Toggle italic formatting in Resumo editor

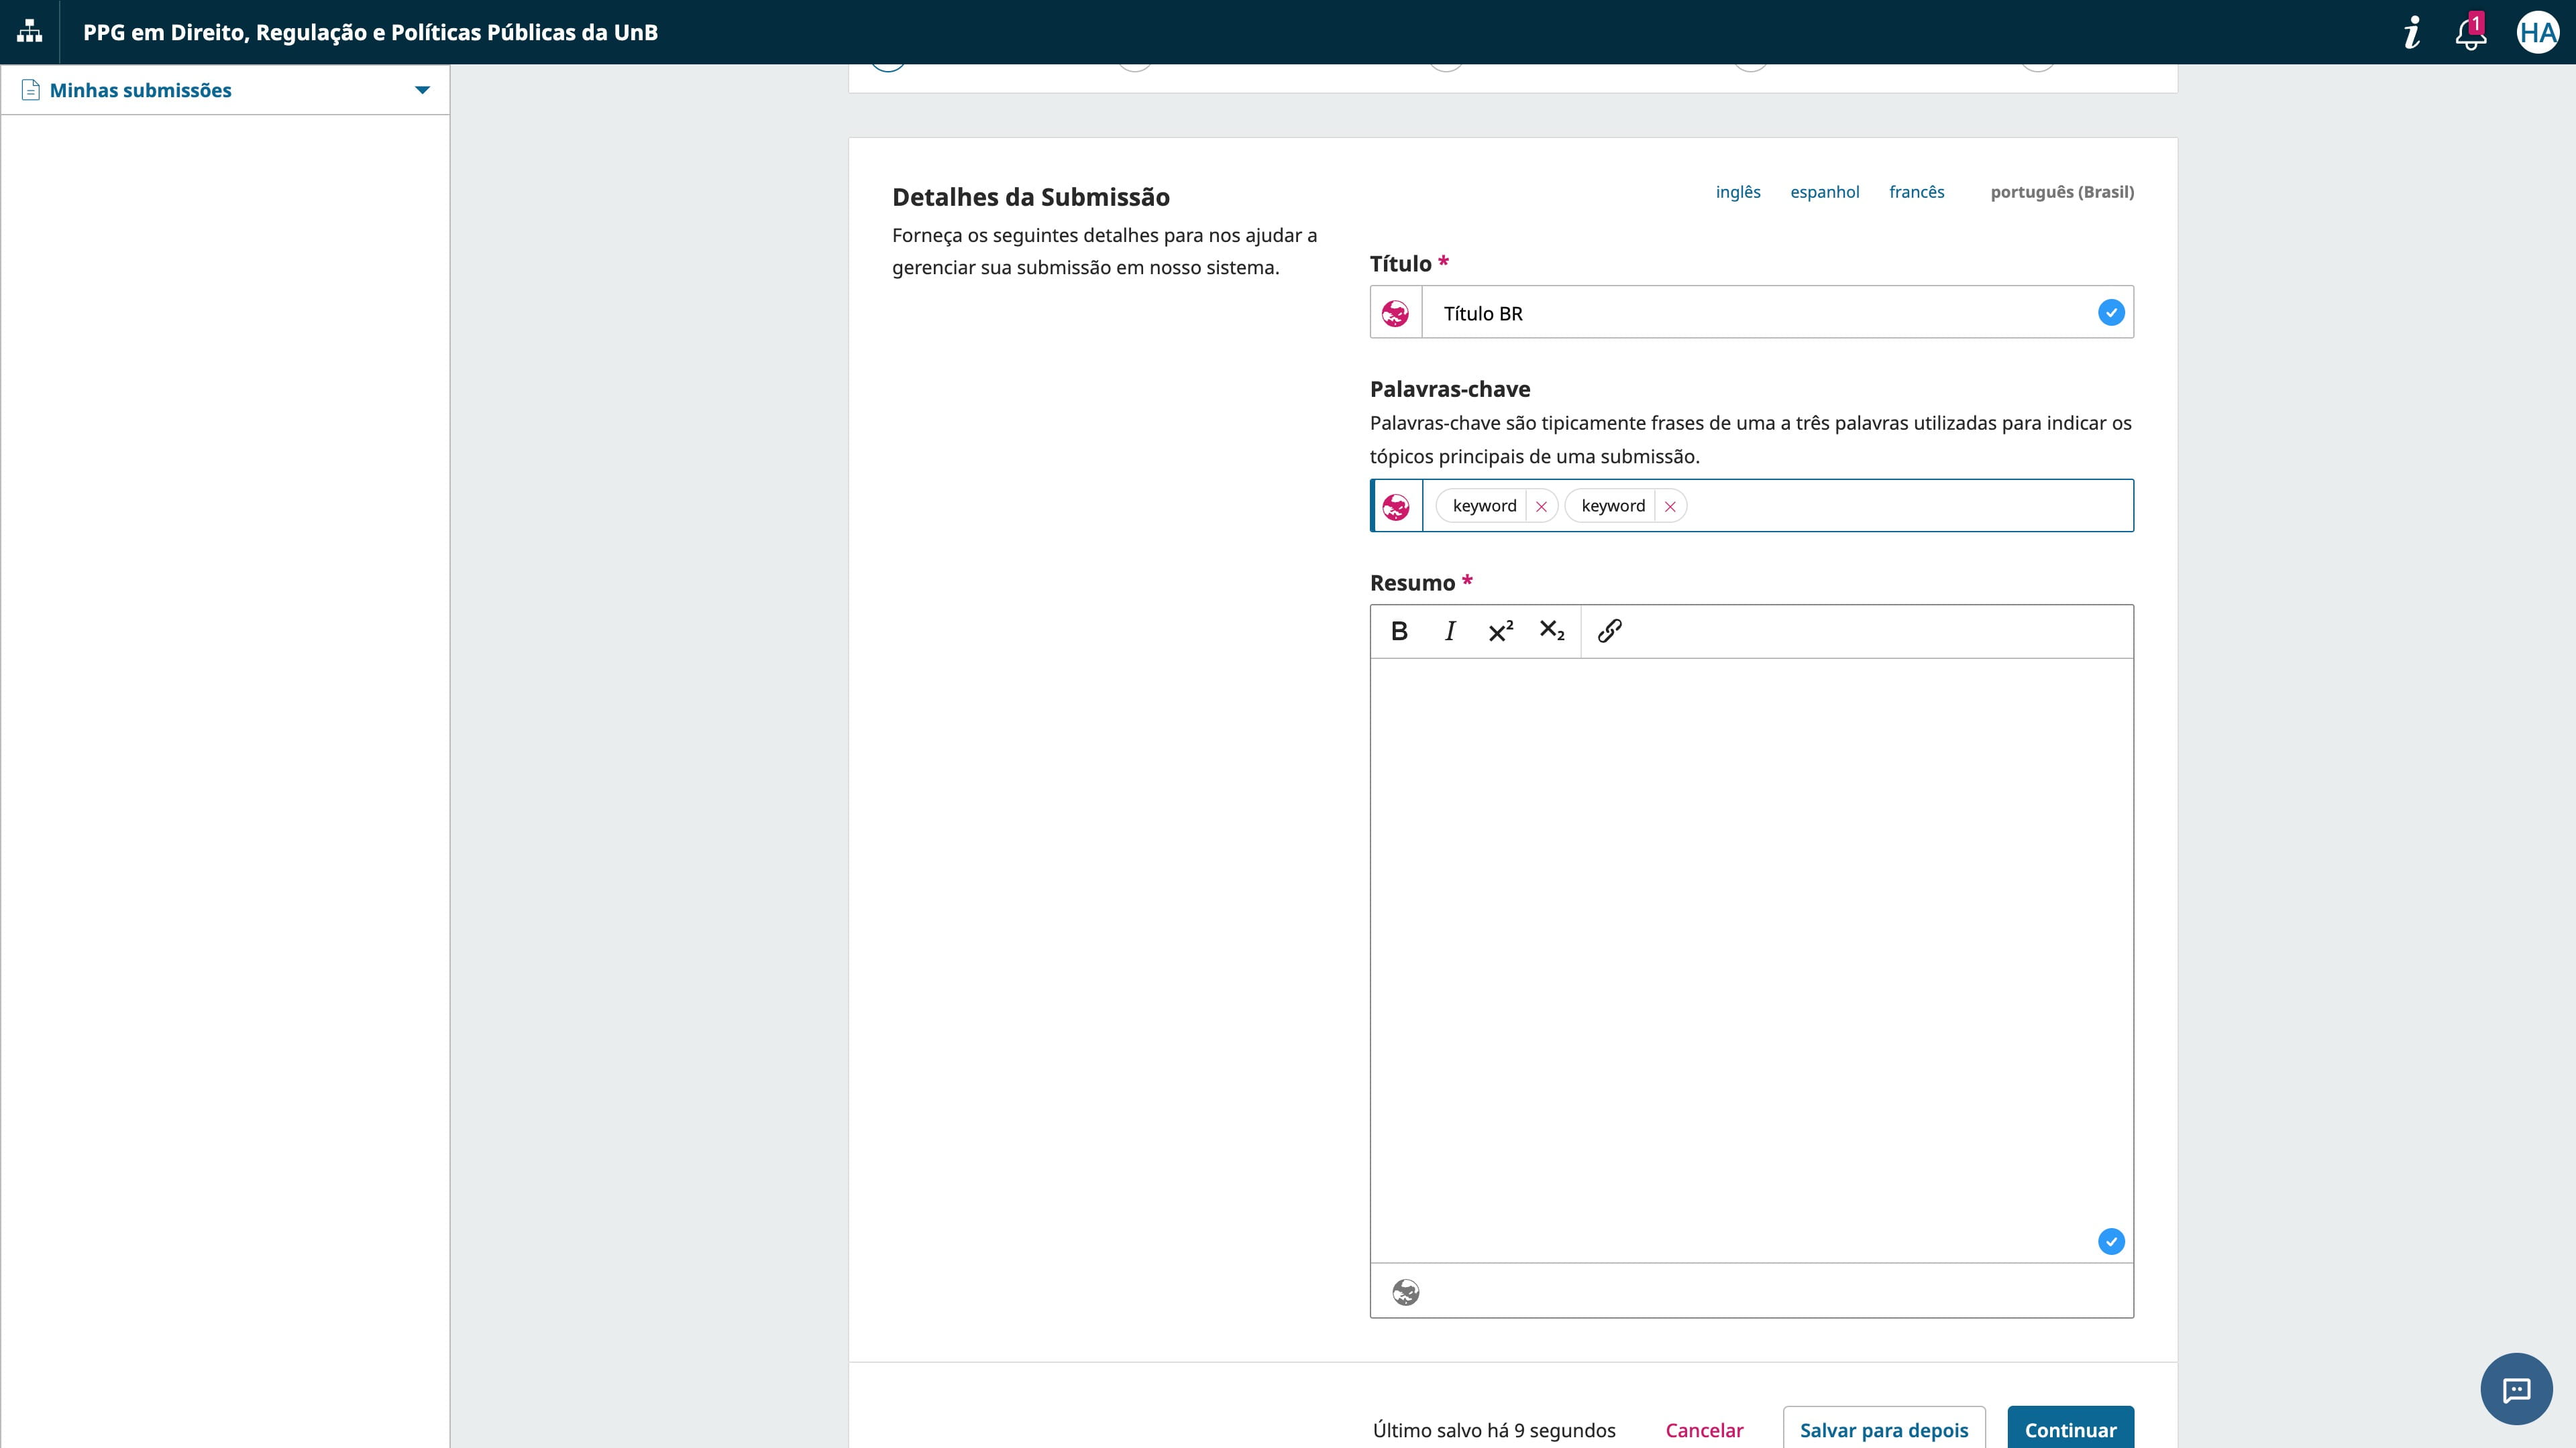[1450, 631]
